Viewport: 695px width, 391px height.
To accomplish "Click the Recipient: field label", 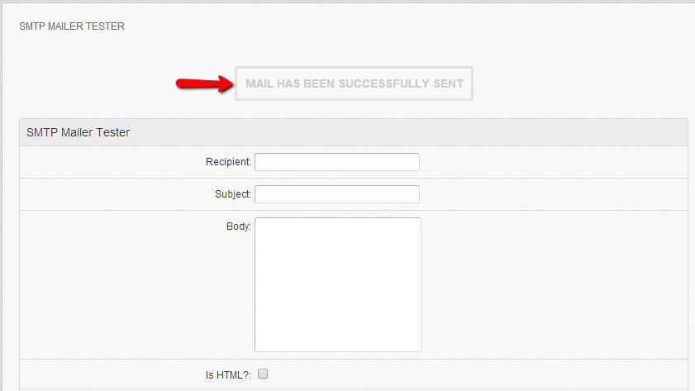I will 228,162.
